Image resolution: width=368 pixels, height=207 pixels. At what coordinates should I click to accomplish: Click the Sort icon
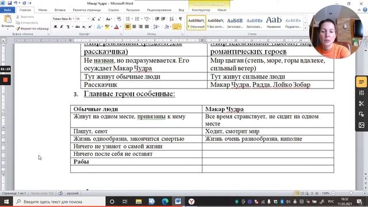pos(172,19)
